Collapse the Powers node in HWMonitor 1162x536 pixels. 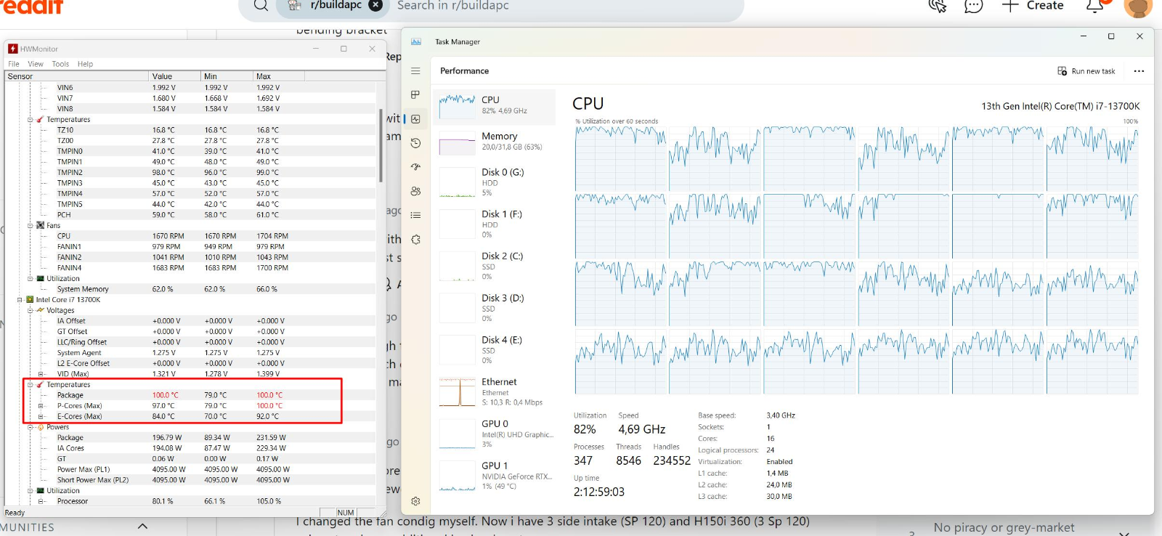pyautogui.click(x=31, y=427)
